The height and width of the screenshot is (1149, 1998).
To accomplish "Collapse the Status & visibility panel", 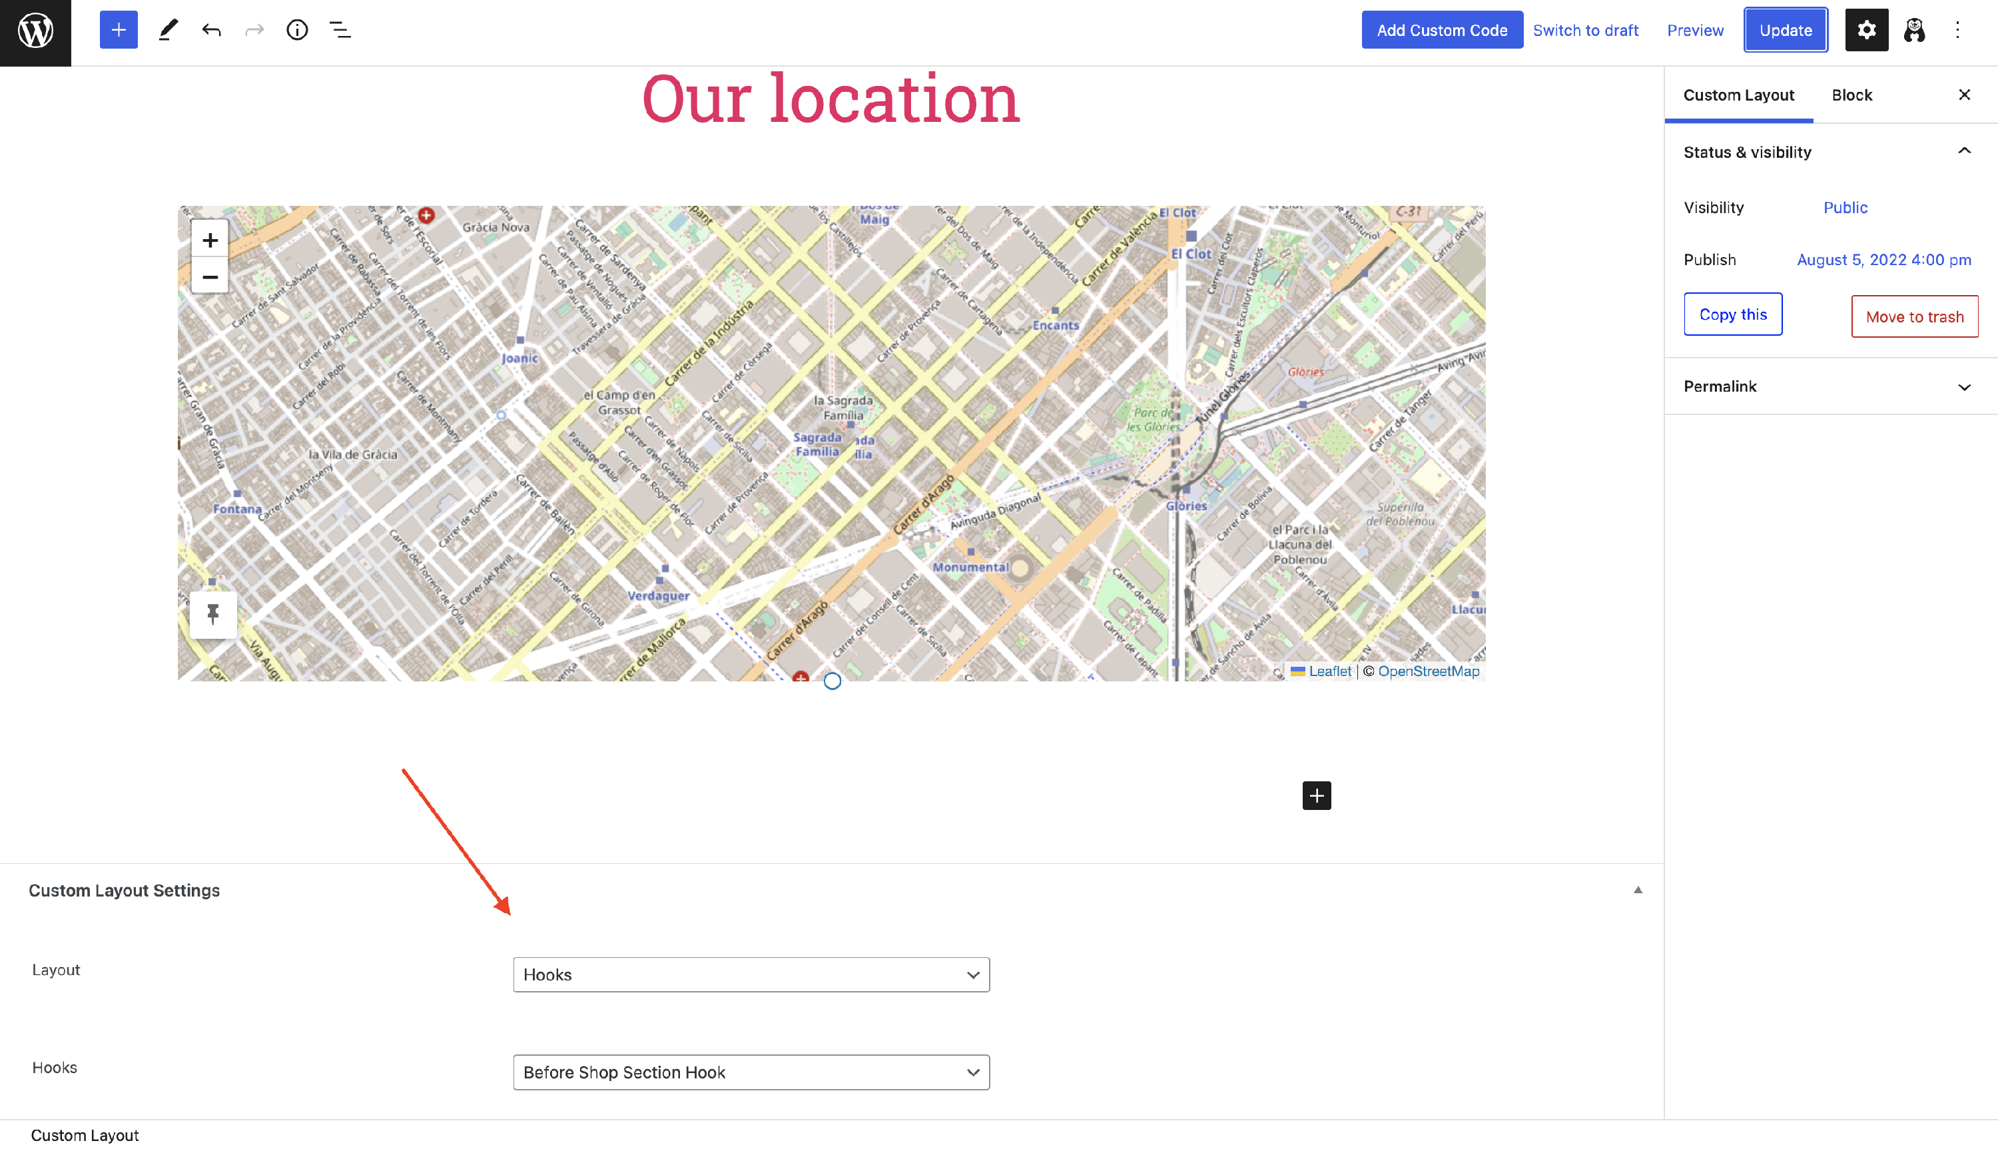I will pyautogui.click(x=1963, y=151).
